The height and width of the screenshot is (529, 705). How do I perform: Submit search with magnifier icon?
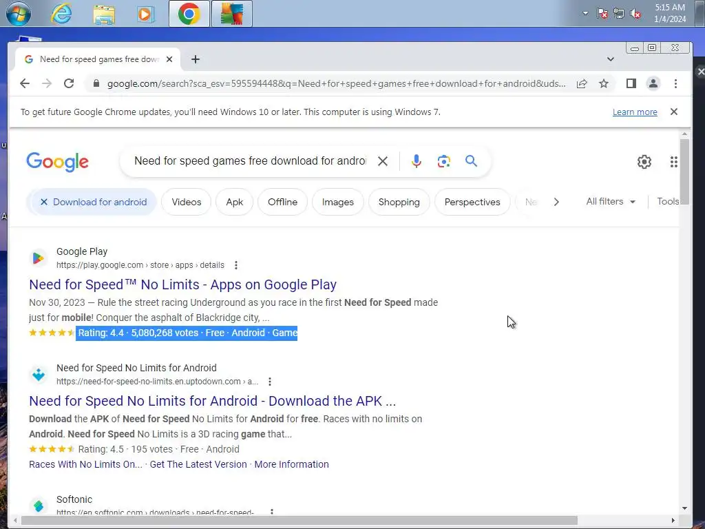471,160
